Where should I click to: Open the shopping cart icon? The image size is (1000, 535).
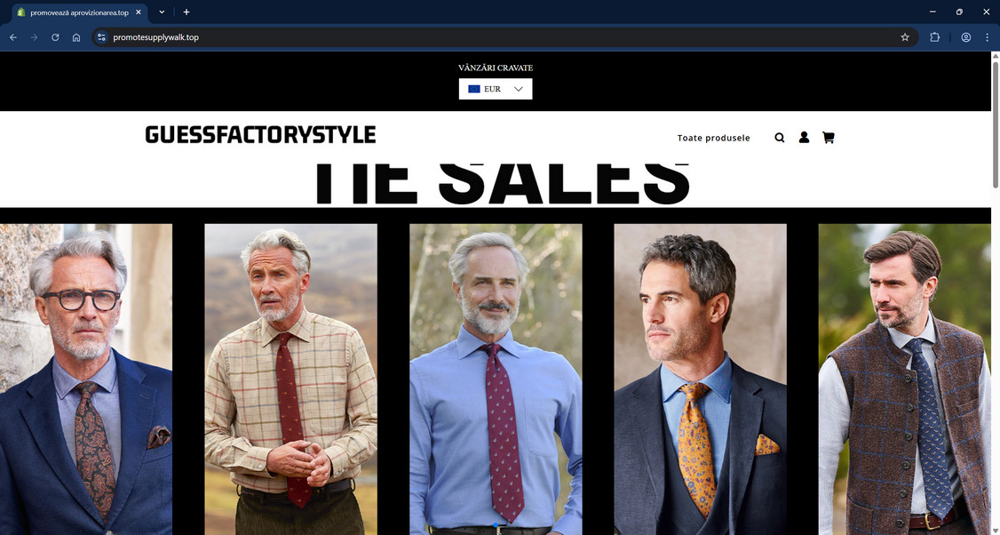tap(828, 137)
